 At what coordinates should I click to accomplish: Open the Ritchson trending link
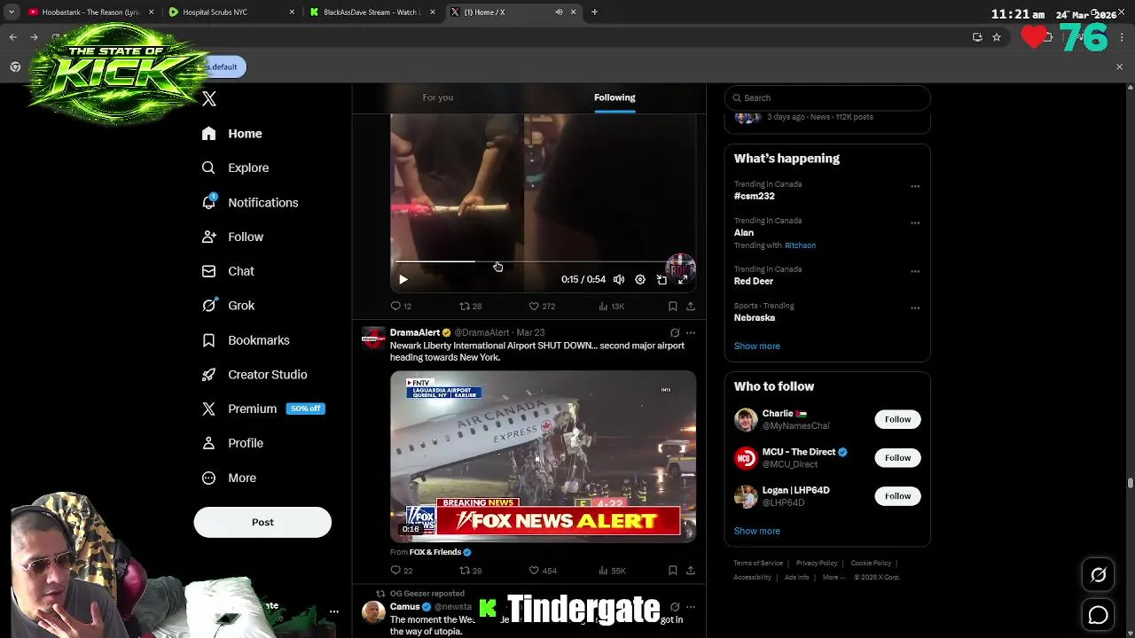pyautogui.click(x=800, y=245)
